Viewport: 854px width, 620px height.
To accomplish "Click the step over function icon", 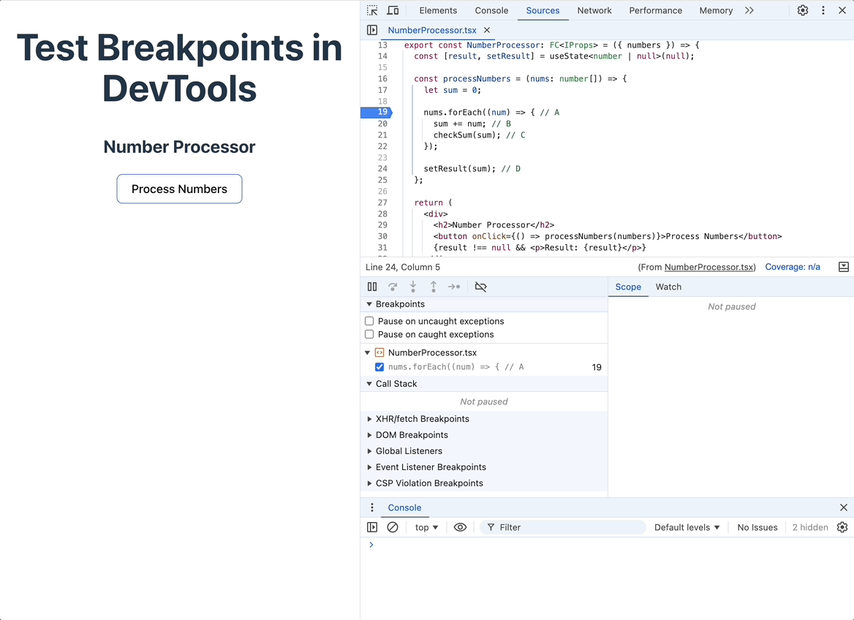I will click(393, 287).
